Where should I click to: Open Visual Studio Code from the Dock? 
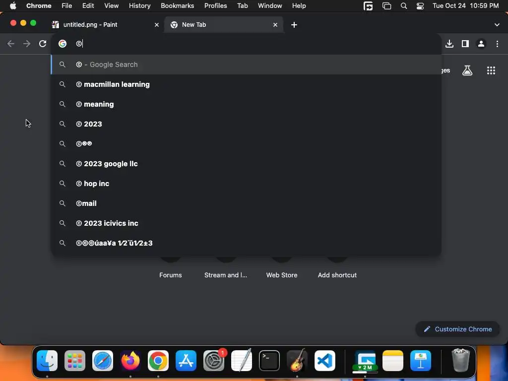[324, 361]
